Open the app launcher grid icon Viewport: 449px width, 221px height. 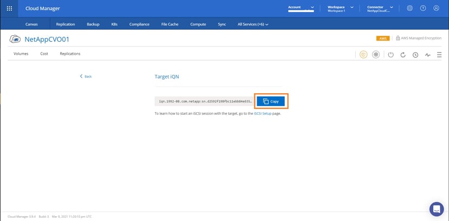pos(9,8)
